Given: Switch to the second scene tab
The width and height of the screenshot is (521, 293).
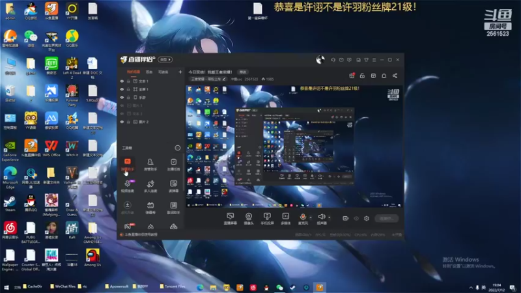Looking at the screenshot, I should point(149,72).
